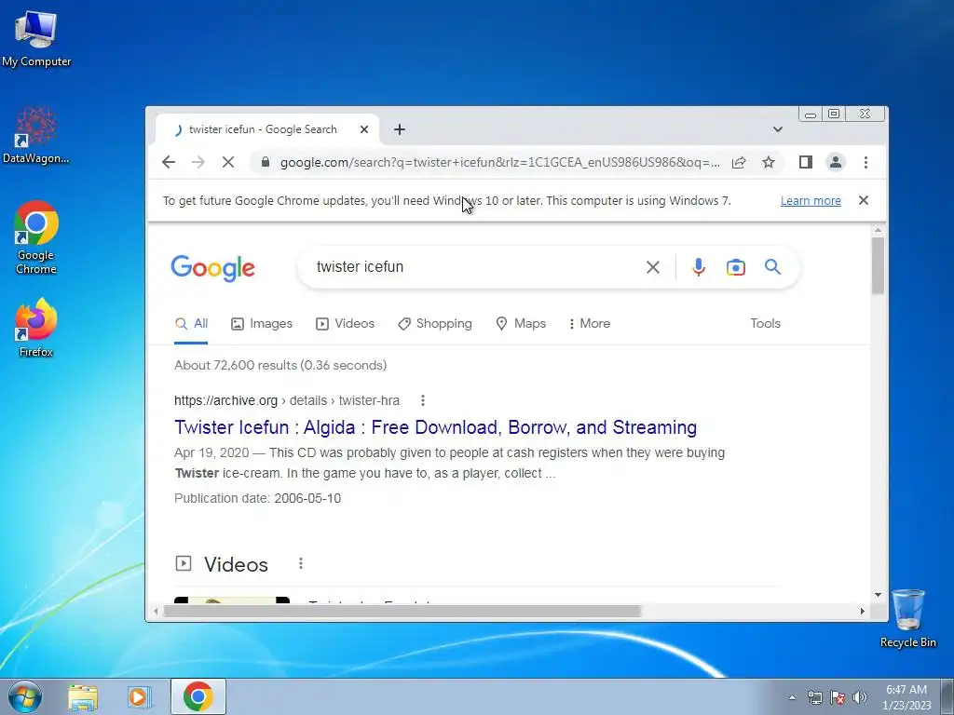Click into the twister icefun search field
The width and height of the screenshot is (954, 715).
click(x=474, y=267)
